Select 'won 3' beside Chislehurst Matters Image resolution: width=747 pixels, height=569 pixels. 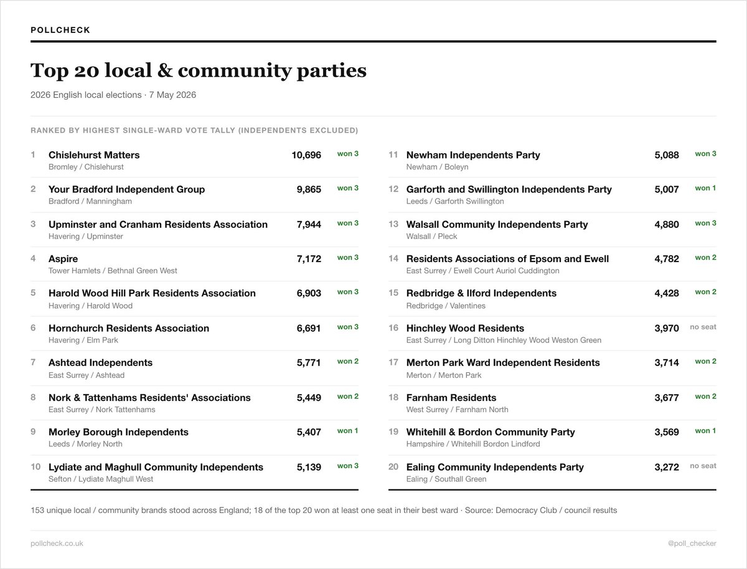[348, 154]
